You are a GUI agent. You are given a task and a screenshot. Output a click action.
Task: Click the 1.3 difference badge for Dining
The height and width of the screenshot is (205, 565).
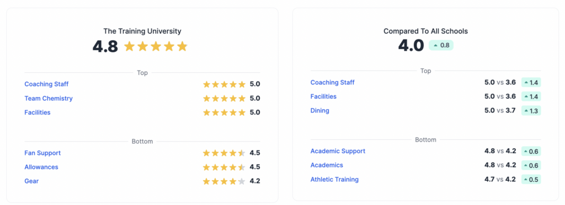(531, 111)
